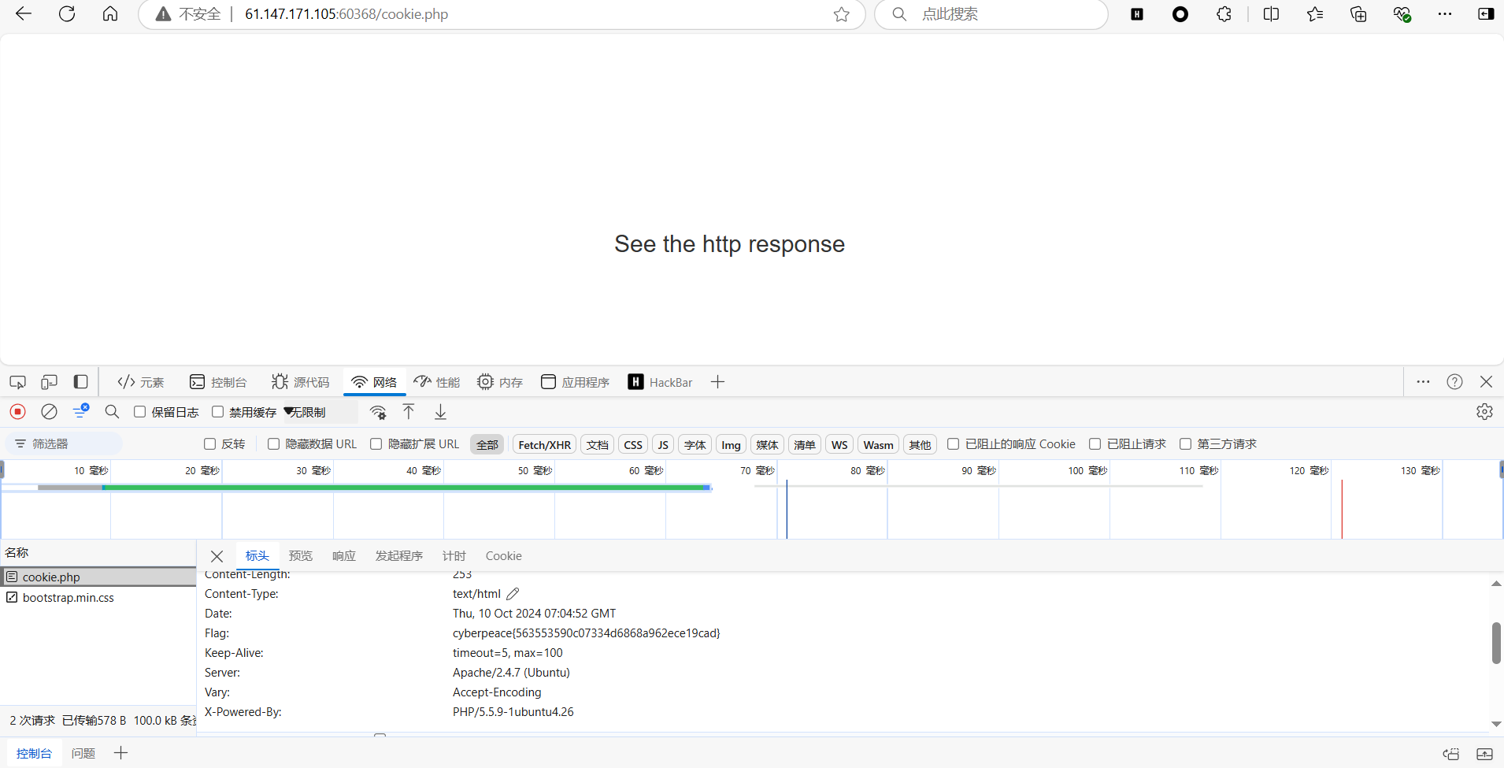
Task: Open DevTools help question mark
Action: pyautogui.click(x=1454, y=382)
